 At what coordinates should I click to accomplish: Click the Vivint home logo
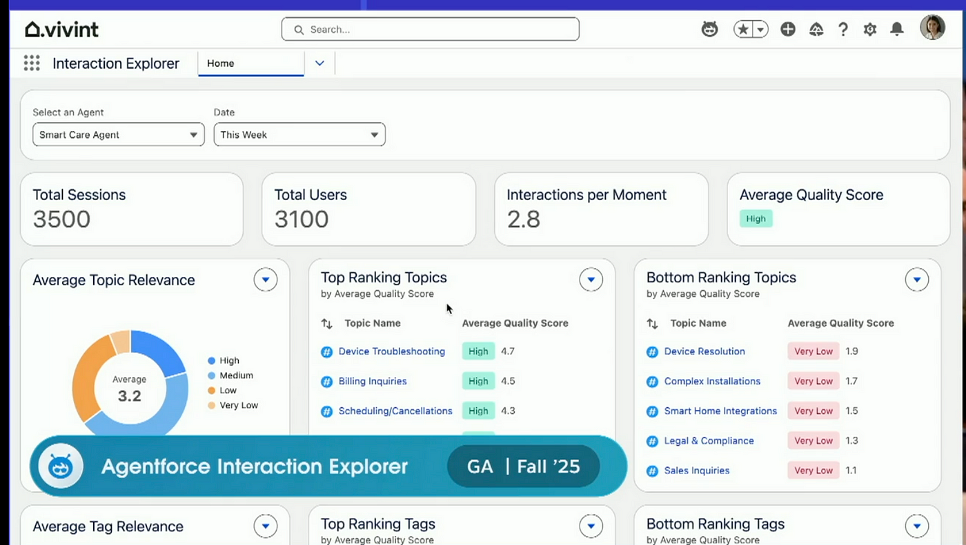[62, 29]
